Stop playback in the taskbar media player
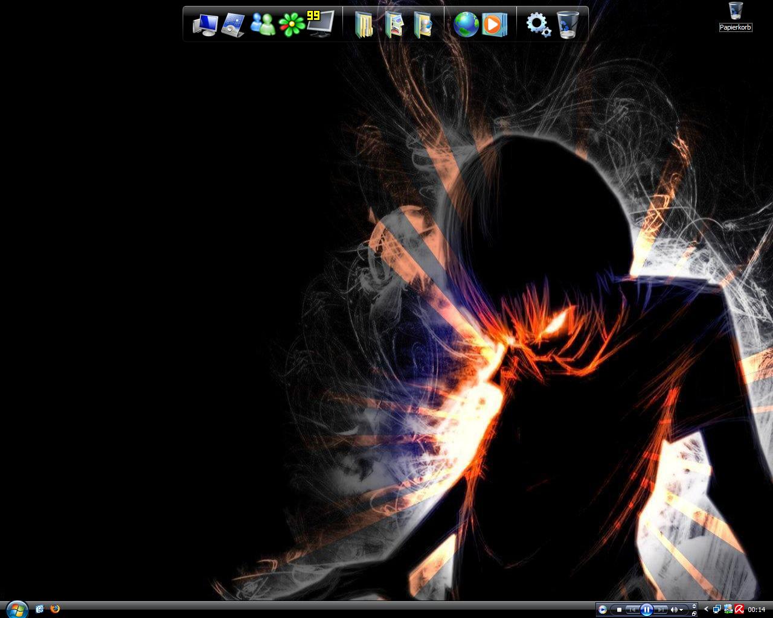Viewport: 773px width, 618px height. (619, 610)
